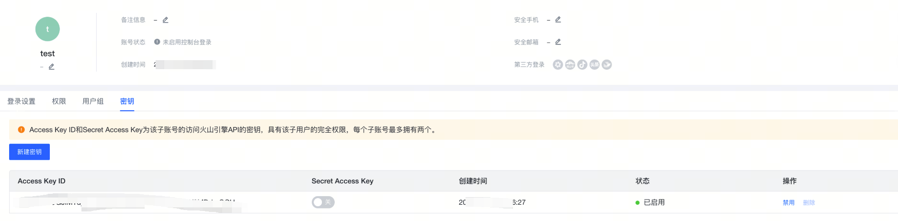Switch to the 登录设置 tab

(21, 101)
